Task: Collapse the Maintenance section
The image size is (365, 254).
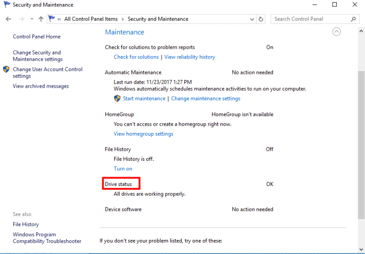Action: tap(336, 32)
